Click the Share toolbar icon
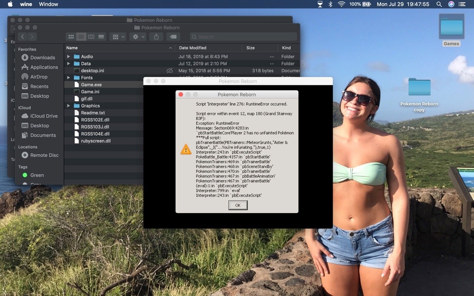Screen dimensions: 474x296 tap(156, 37)
